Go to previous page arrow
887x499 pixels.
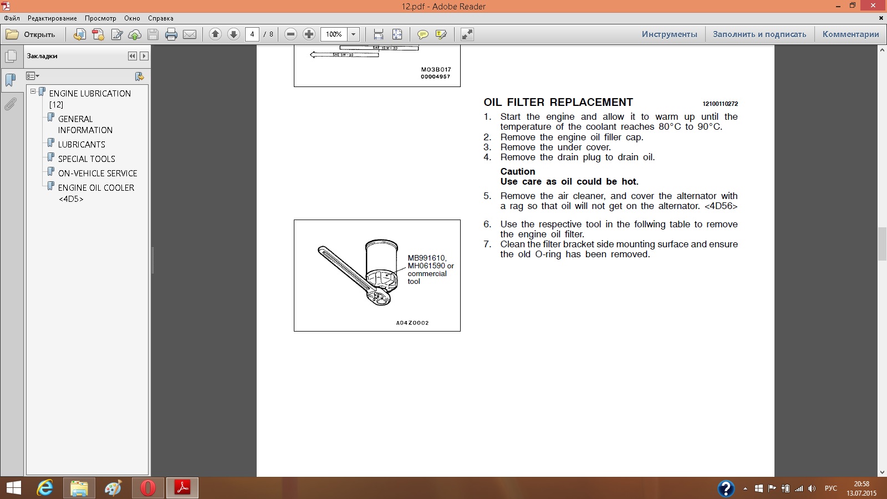pos(215,34)
